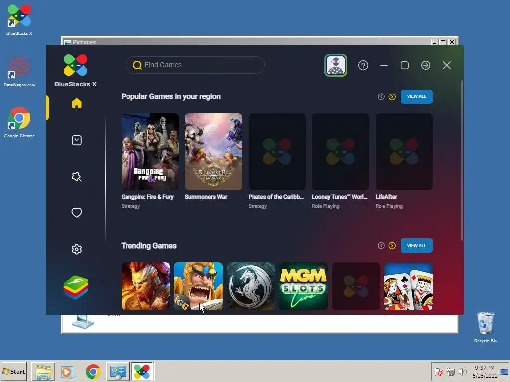Open the discover games star-search sidebar icon
The height and width of the screenshot is (382, 510).
click(76, 177)
